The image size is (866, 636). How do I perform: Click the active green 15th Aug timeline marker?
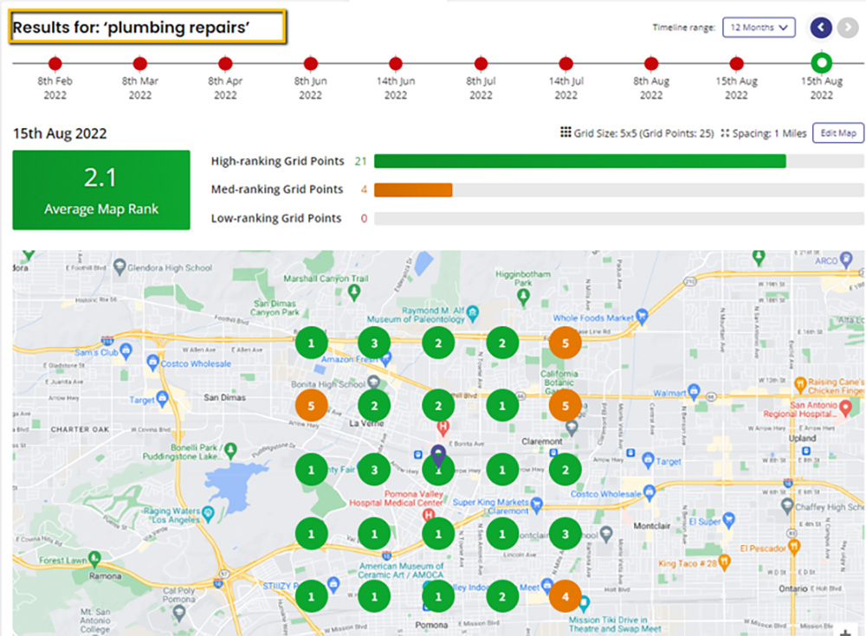pyautogui.click(x=821, y=63)
